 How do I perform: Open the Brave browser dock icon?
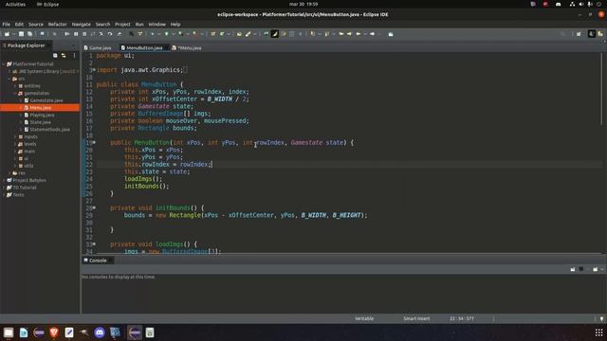click(x=54, y=332)
